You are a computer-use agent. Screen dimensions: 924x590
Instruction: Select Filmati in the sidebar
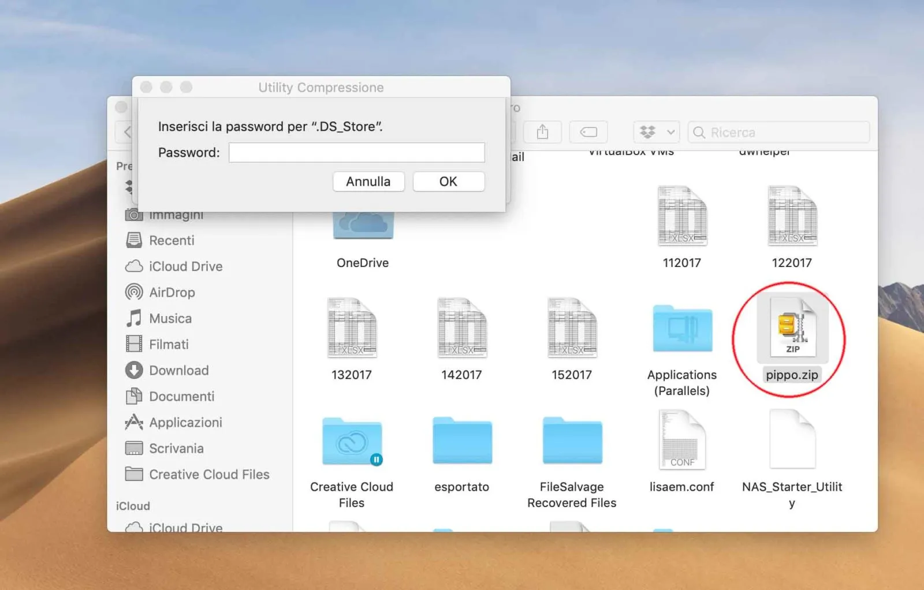(169, 344)
